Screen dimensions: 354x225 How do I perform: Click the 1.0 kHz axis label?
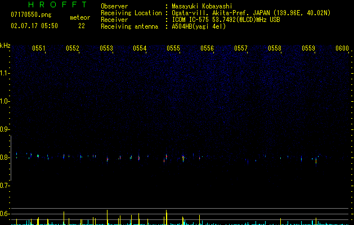5,101
